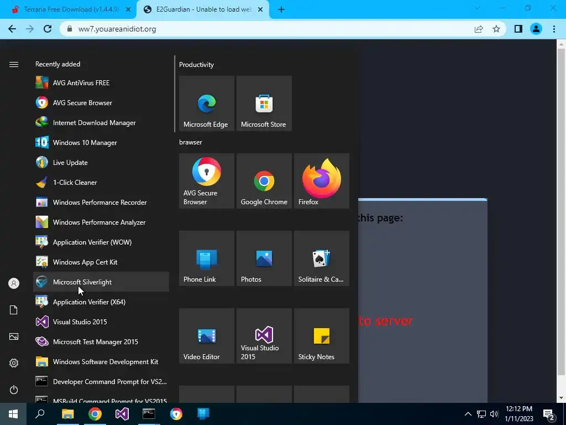Click the Microsoft Edge tile
Screen dimensions: 566x425
click(207, 103)
